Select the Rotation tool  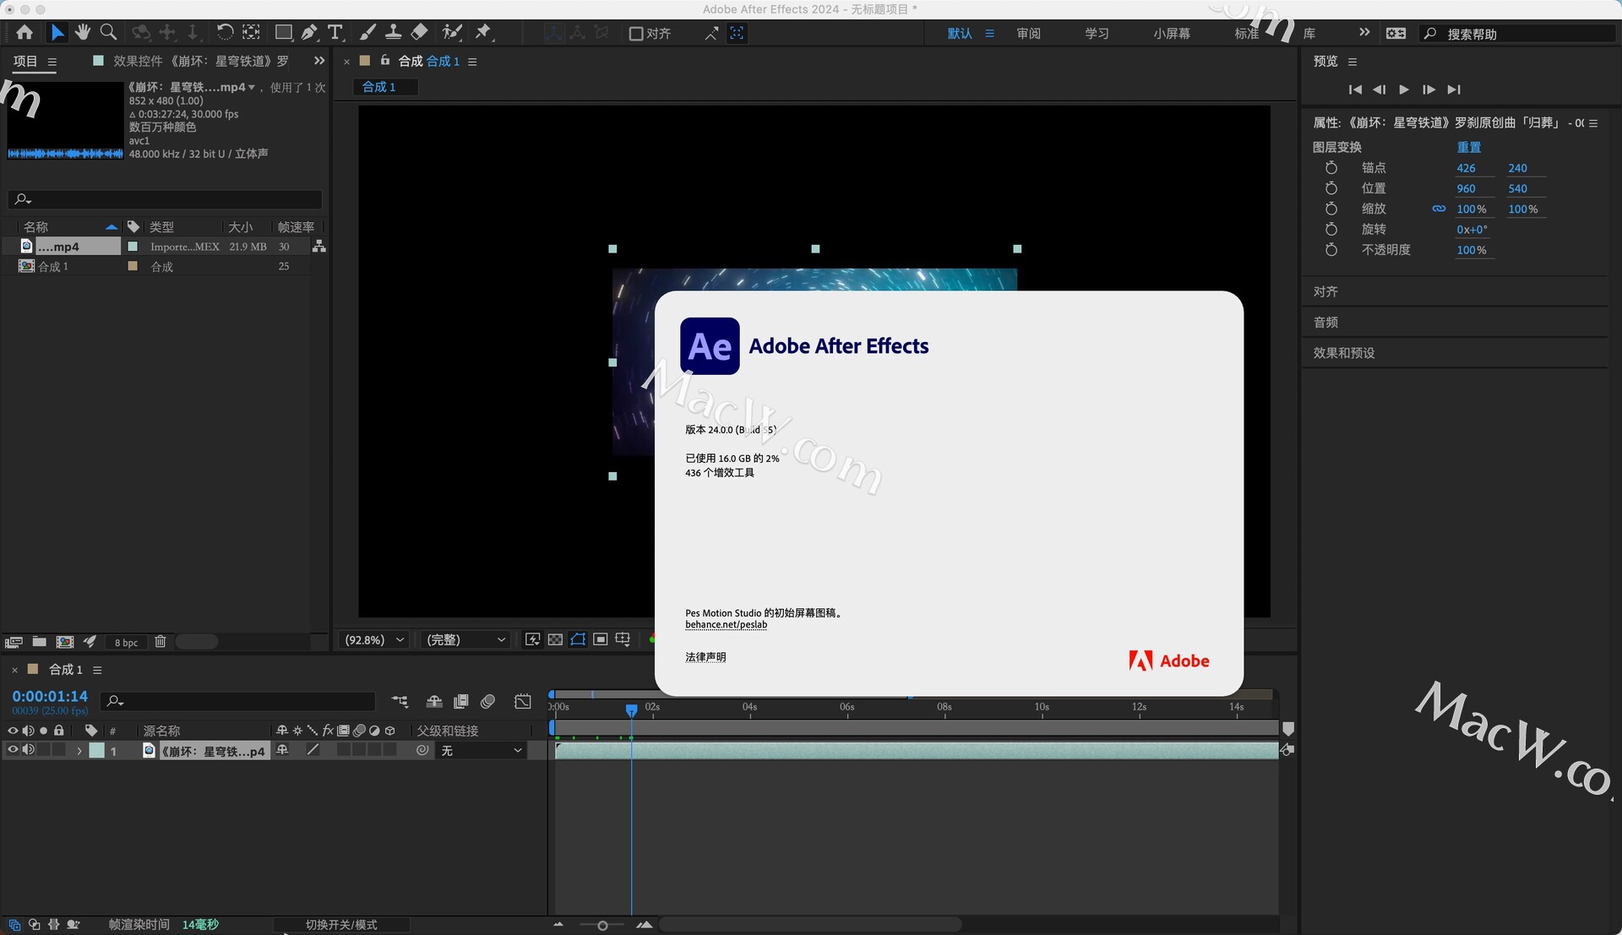(225, 33)
